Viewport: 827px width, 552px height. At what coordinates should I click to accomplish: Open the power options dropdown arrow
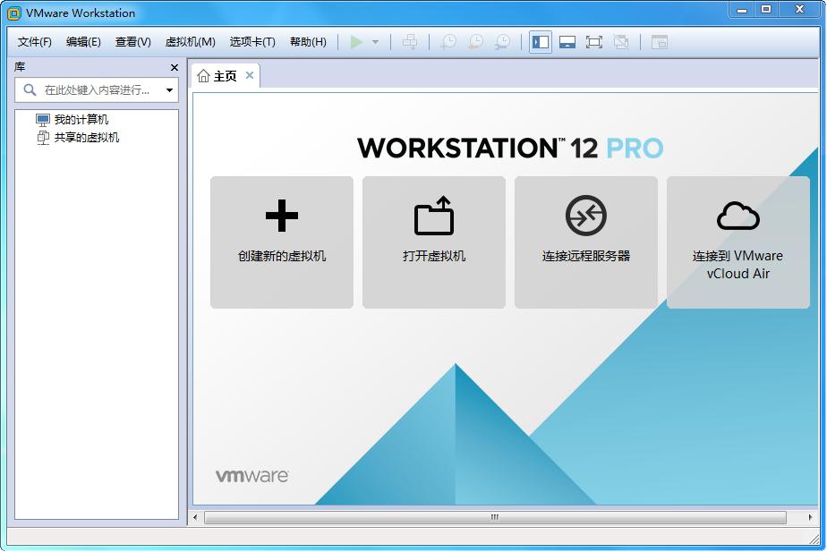376,42
